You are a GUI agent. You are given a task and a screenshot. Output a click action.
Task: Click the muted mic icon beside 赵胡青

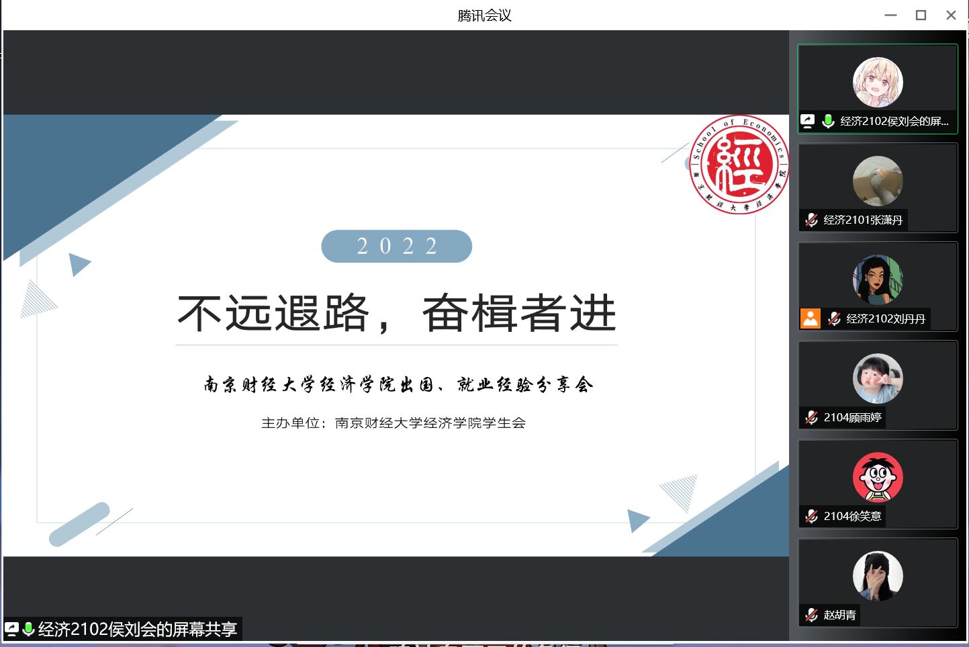[811, 615]
